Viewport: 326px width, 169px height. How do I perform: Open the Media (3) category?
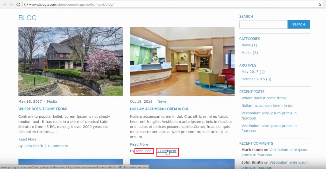(x=250, y=53)
